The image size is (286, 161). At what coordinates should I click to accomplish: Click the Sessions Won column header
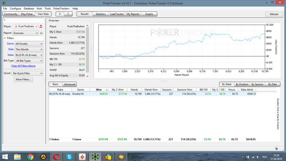point(185,90)
